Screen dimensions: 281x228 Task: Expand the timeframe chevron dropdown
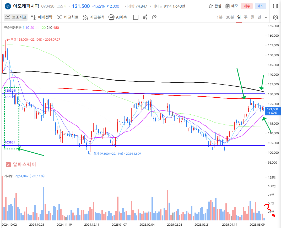(266, 17)
